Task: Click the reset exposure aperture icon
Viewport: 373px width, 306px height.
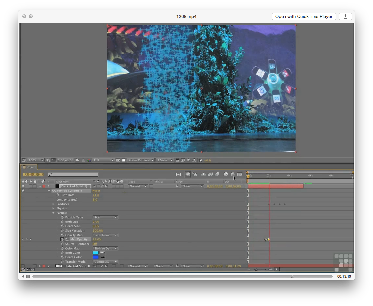Action: 201,161
